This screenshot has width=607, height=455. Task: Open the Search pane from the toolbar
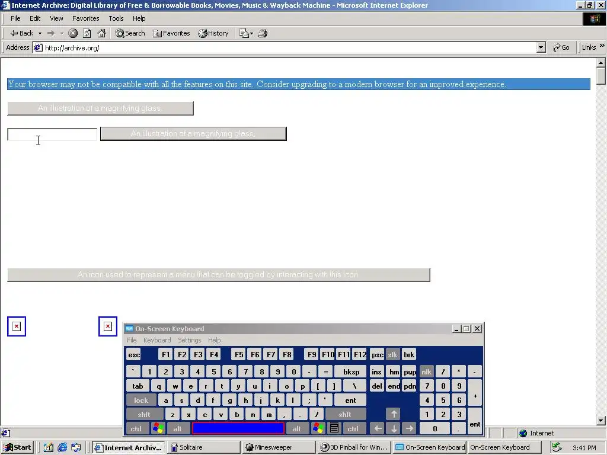pos(130,33)
